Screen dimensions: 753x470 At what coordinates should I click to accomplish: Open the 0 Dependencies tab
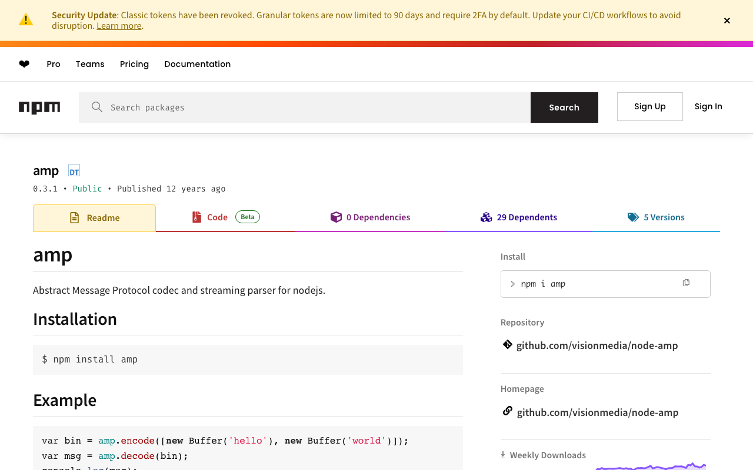click(371, 217)
